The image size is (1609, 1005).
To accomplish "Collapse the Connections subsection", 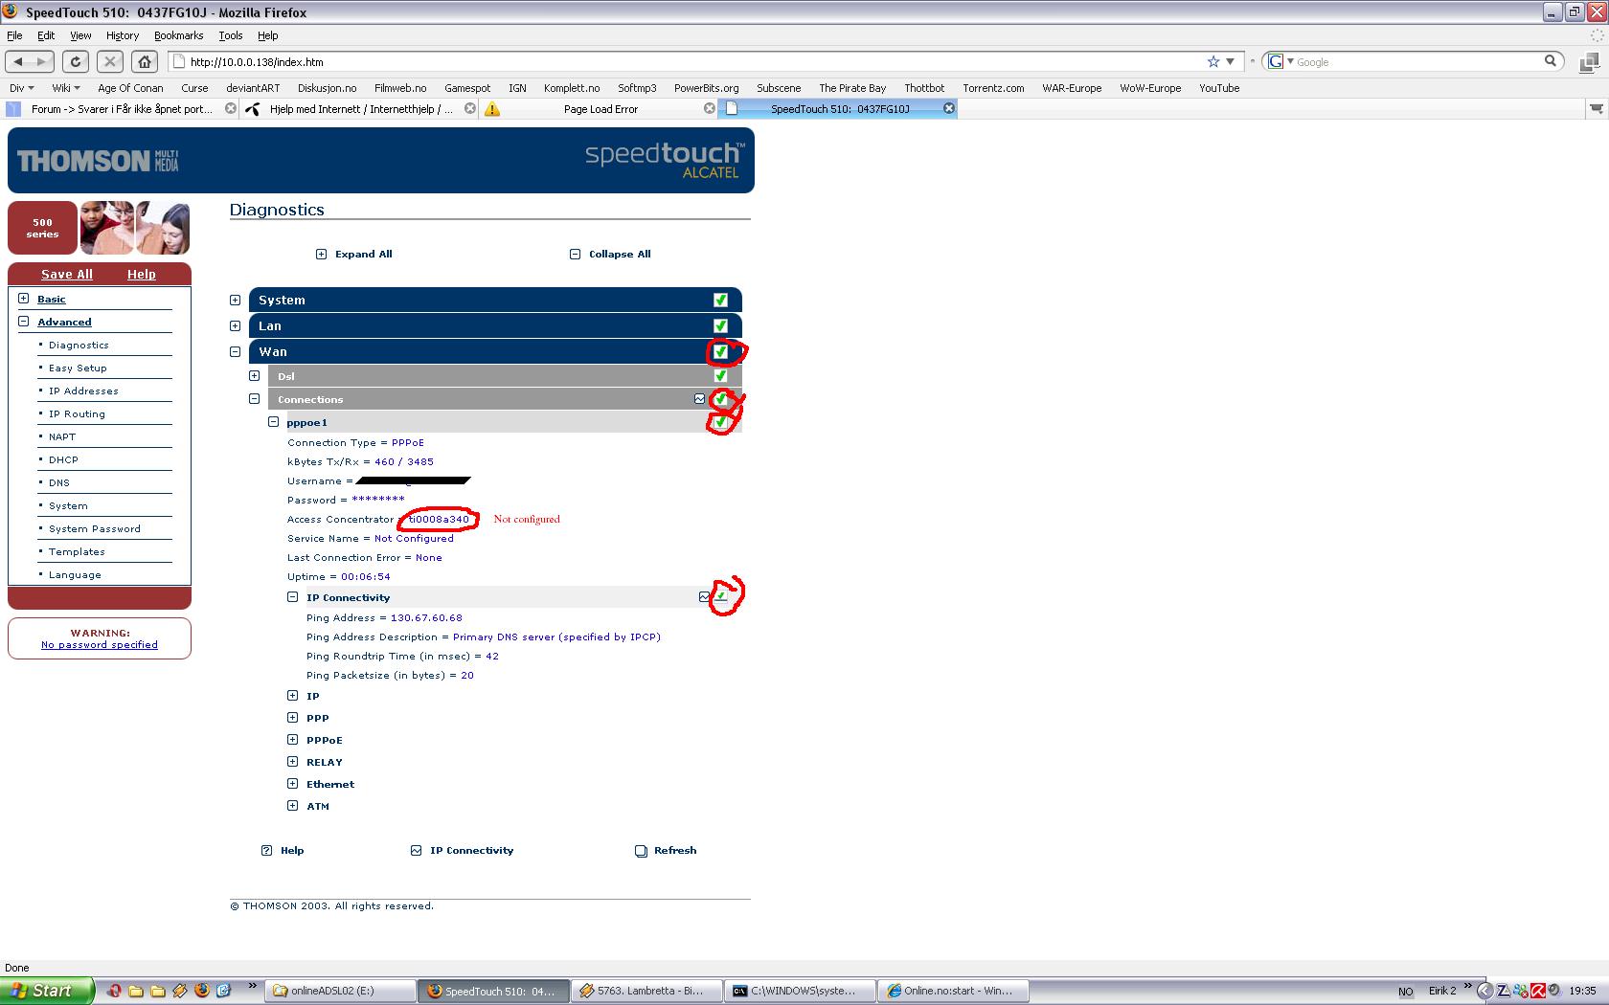I will pos(254,398).
